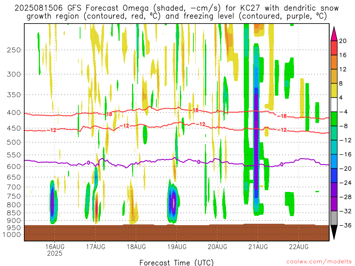
Task: Select the 22AUG date label
Action: pos(298,247)
